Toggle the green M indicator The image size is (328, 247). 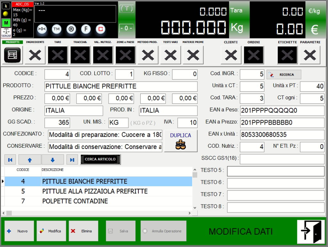coord(6,23)
